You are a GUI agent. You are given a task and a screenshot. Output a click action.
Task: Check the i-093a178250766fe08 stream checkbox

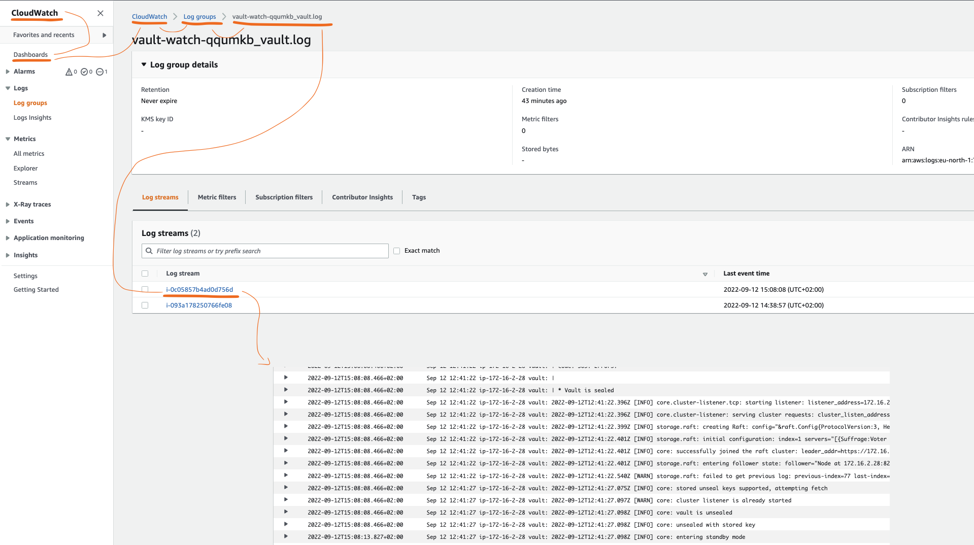click(145, 305)
